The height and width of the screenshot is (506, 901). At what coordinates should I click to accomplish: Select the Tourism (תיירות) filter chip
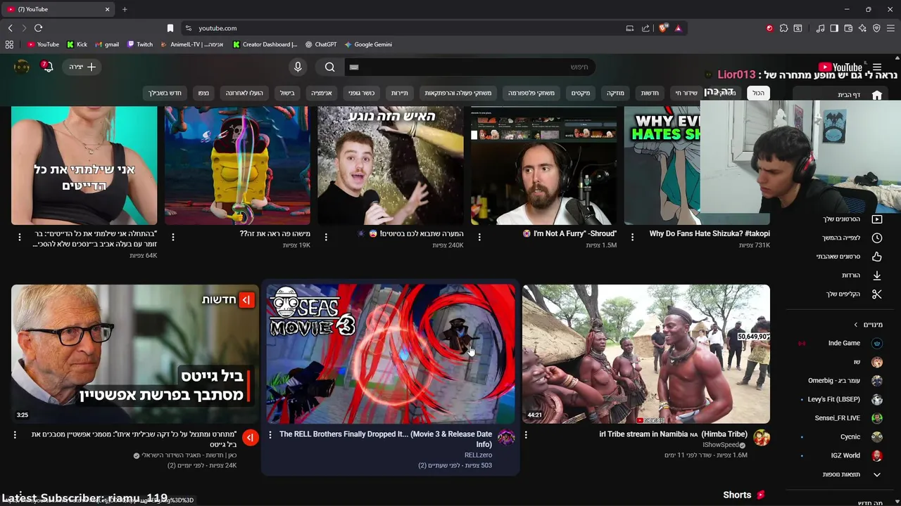[x=400, y=93]
